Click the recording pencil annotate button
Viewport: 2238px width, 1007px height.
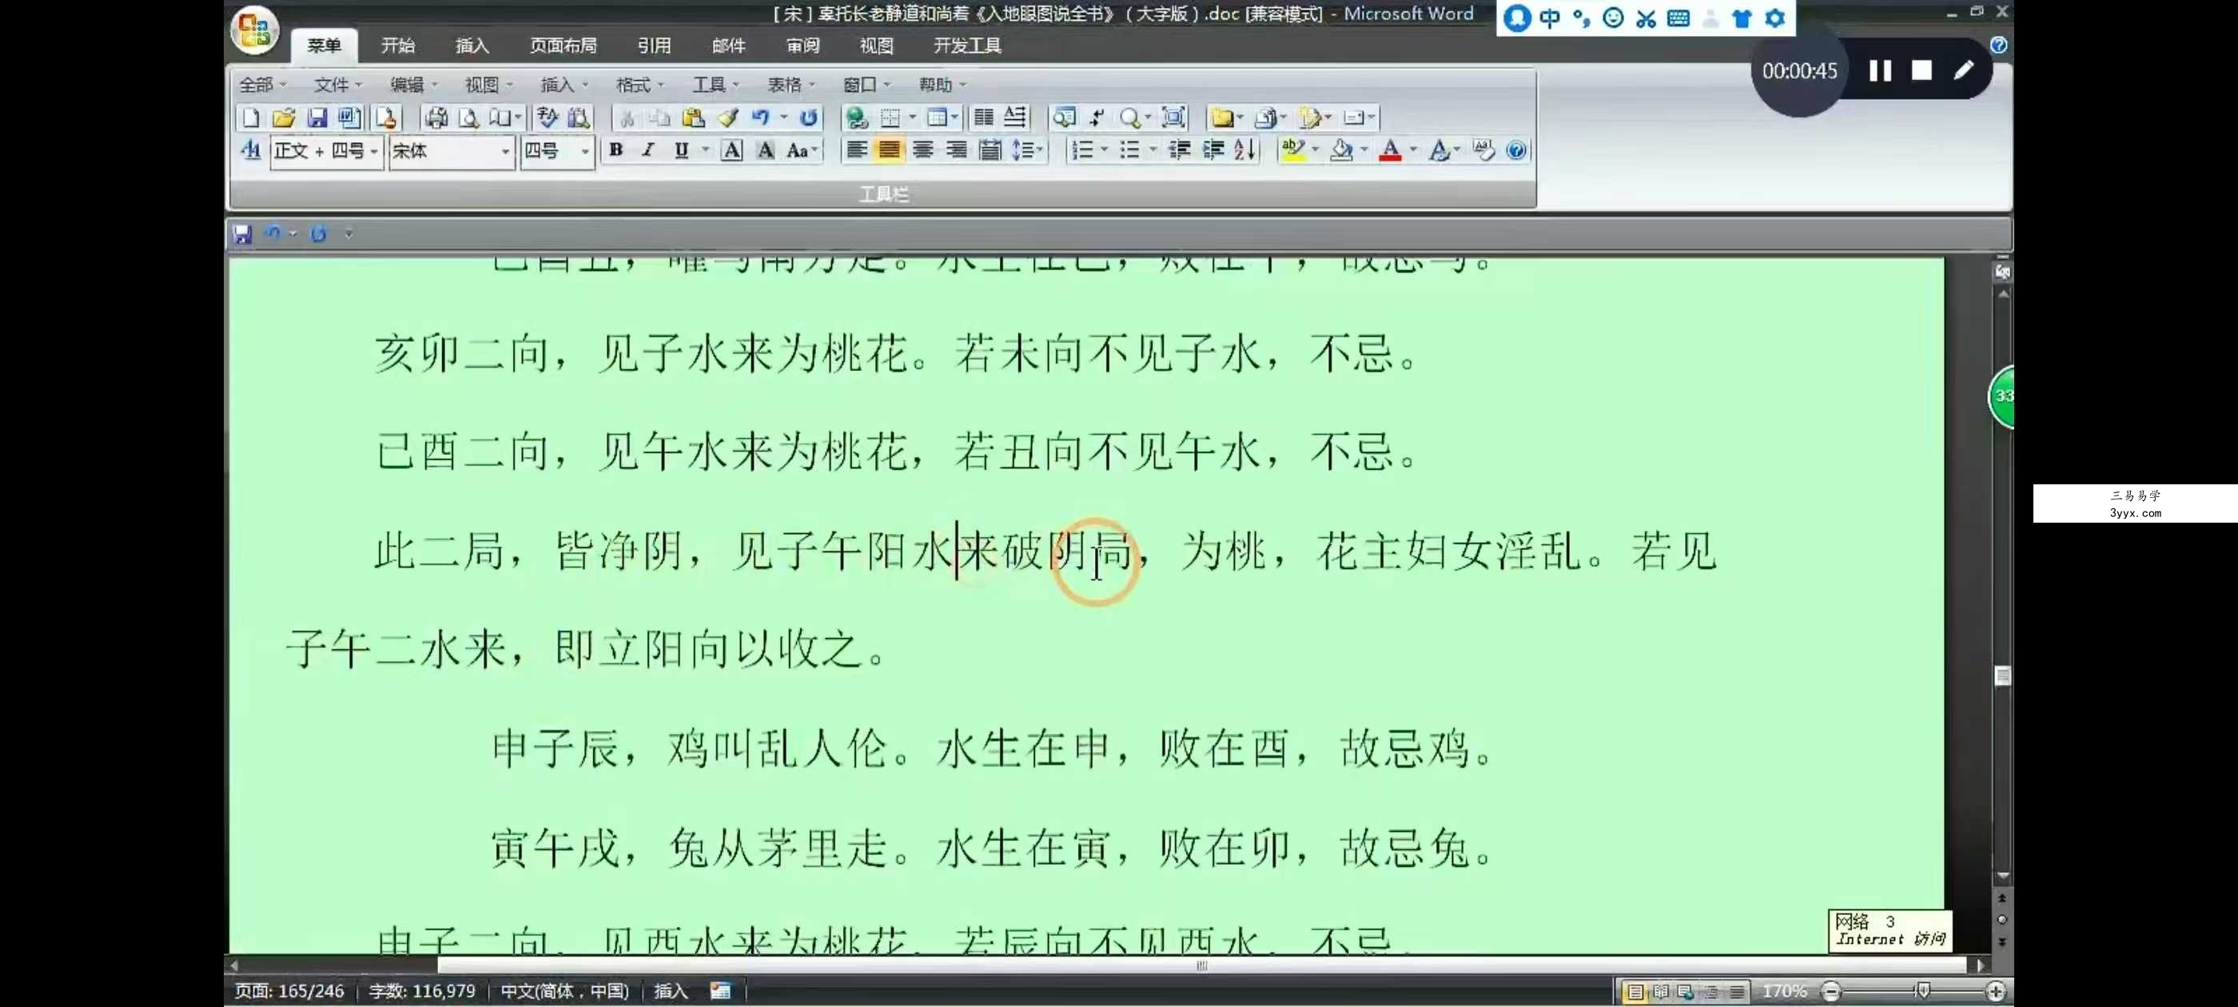point(1964,70)
